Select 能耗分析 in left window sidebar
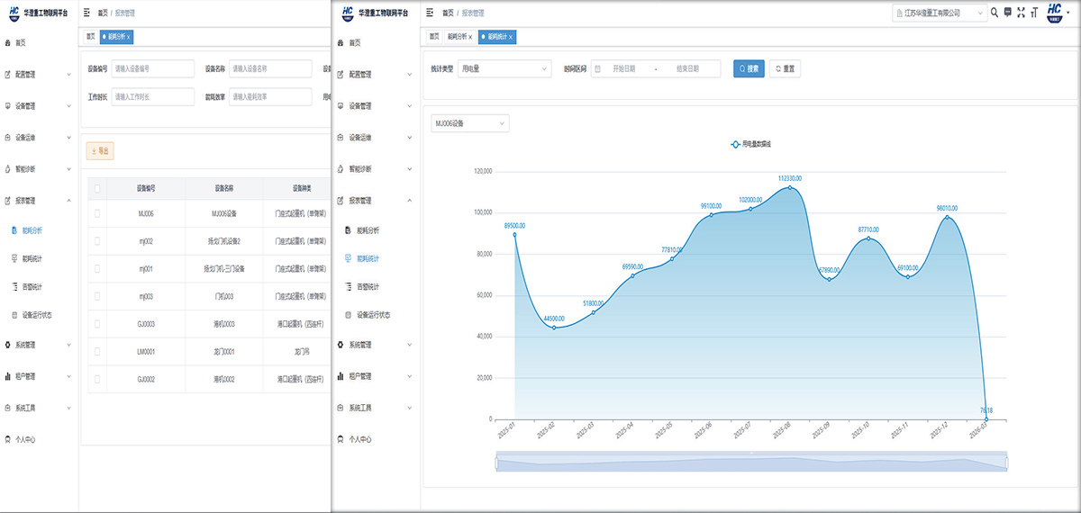This screenshot has width=1081, height=513. tap(32, 230)
